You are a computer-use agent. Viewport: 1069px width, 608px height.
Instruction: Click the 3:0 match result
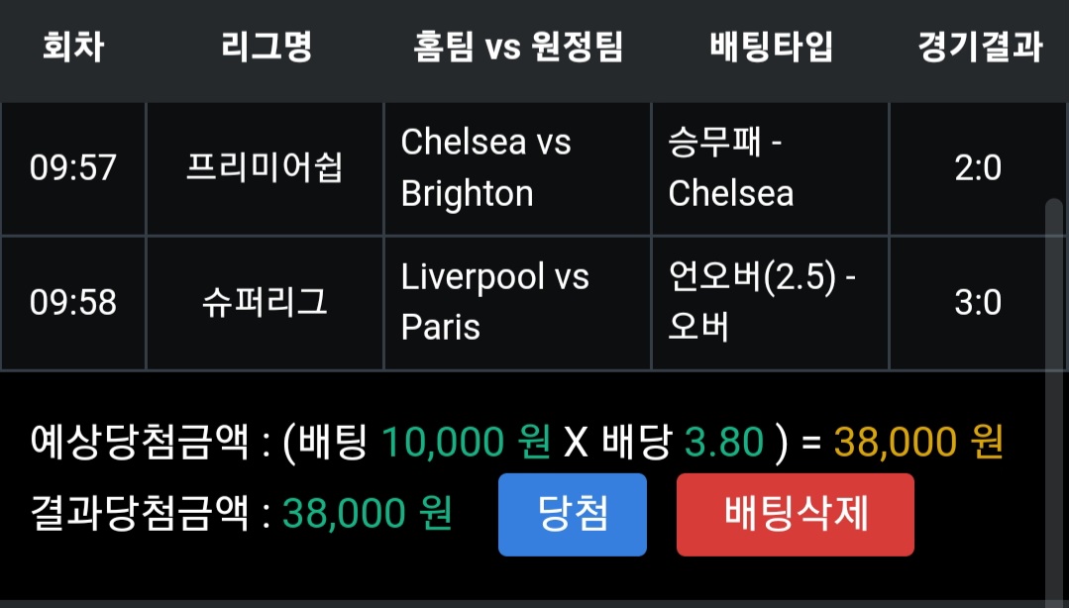coord(978,302)
